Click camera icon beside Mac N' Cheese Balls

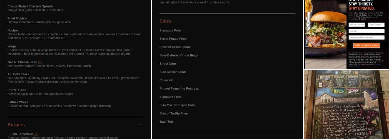coord(40,62)
